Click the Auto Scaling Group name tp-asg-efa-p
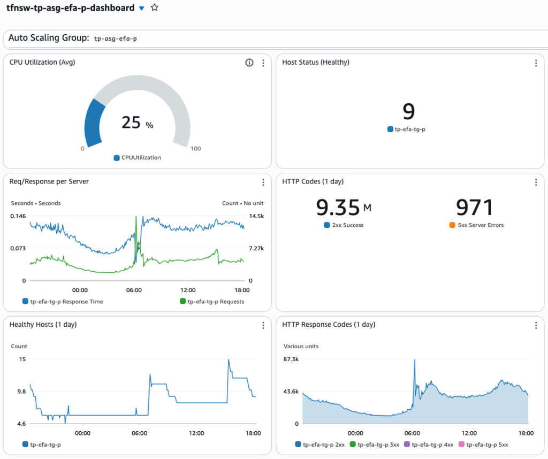This screenshot has height=459, width=548. (116, 39)
